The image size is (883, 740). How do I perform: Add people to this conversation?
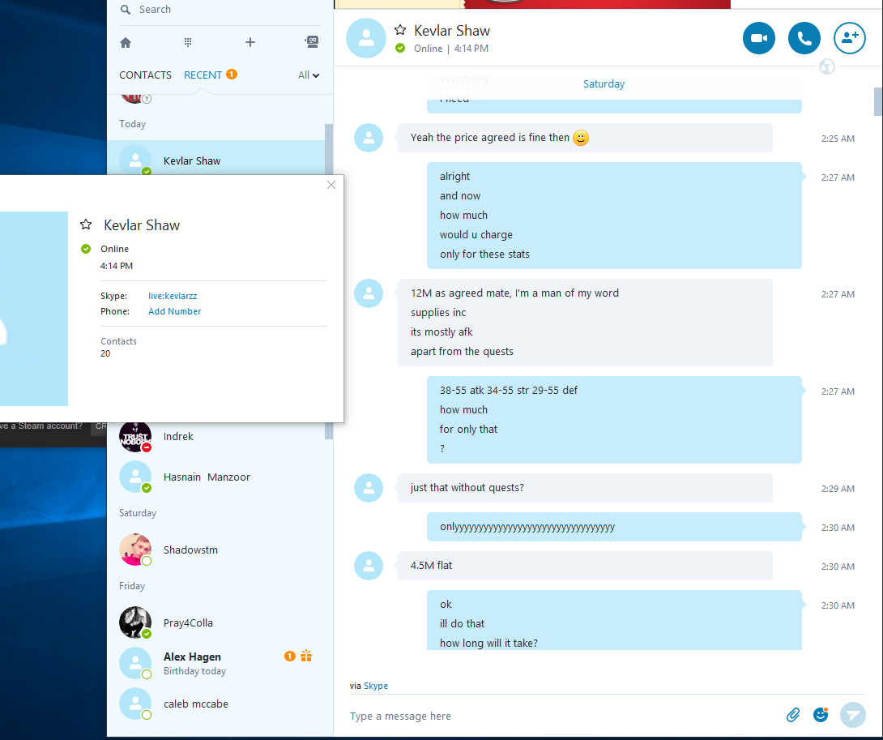click(849, 38)
